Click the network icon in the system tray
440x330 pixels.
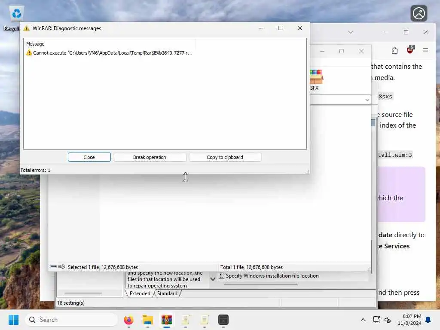(376, 320)
